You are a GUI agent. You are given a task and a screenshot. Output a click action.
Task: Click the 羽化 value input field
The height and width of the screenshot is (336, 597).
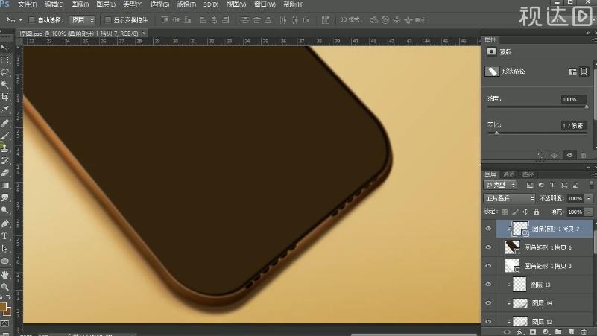point(573,125)
